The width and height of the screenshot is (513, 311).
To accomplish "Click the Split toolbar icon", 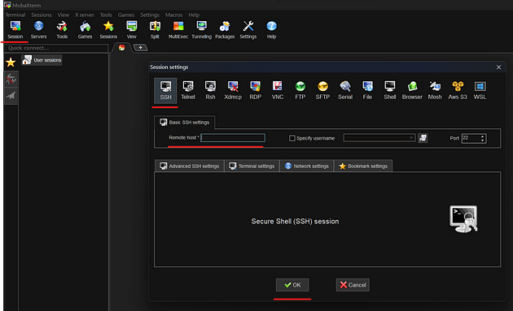I will pyautogui.click(x=155, y=30).
